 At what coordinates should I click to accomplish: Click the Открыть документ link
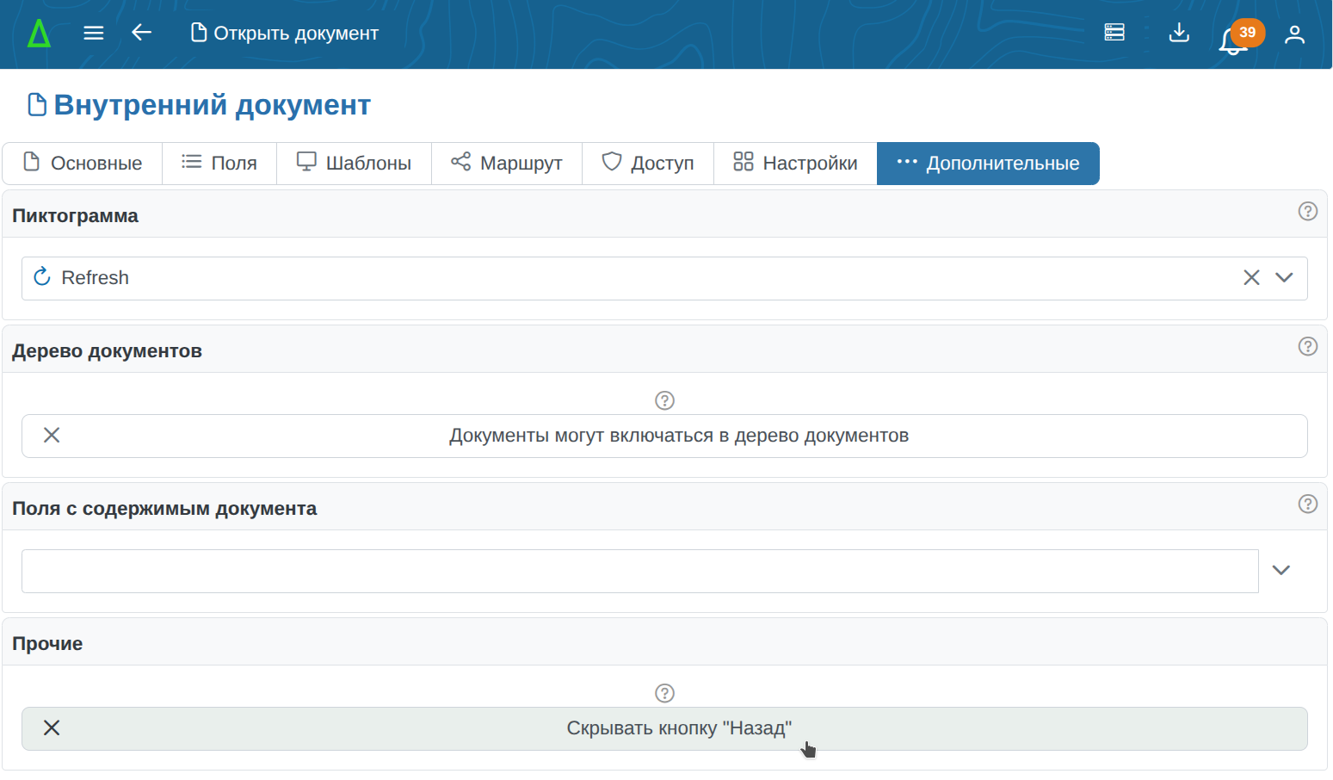click(285, 34)
